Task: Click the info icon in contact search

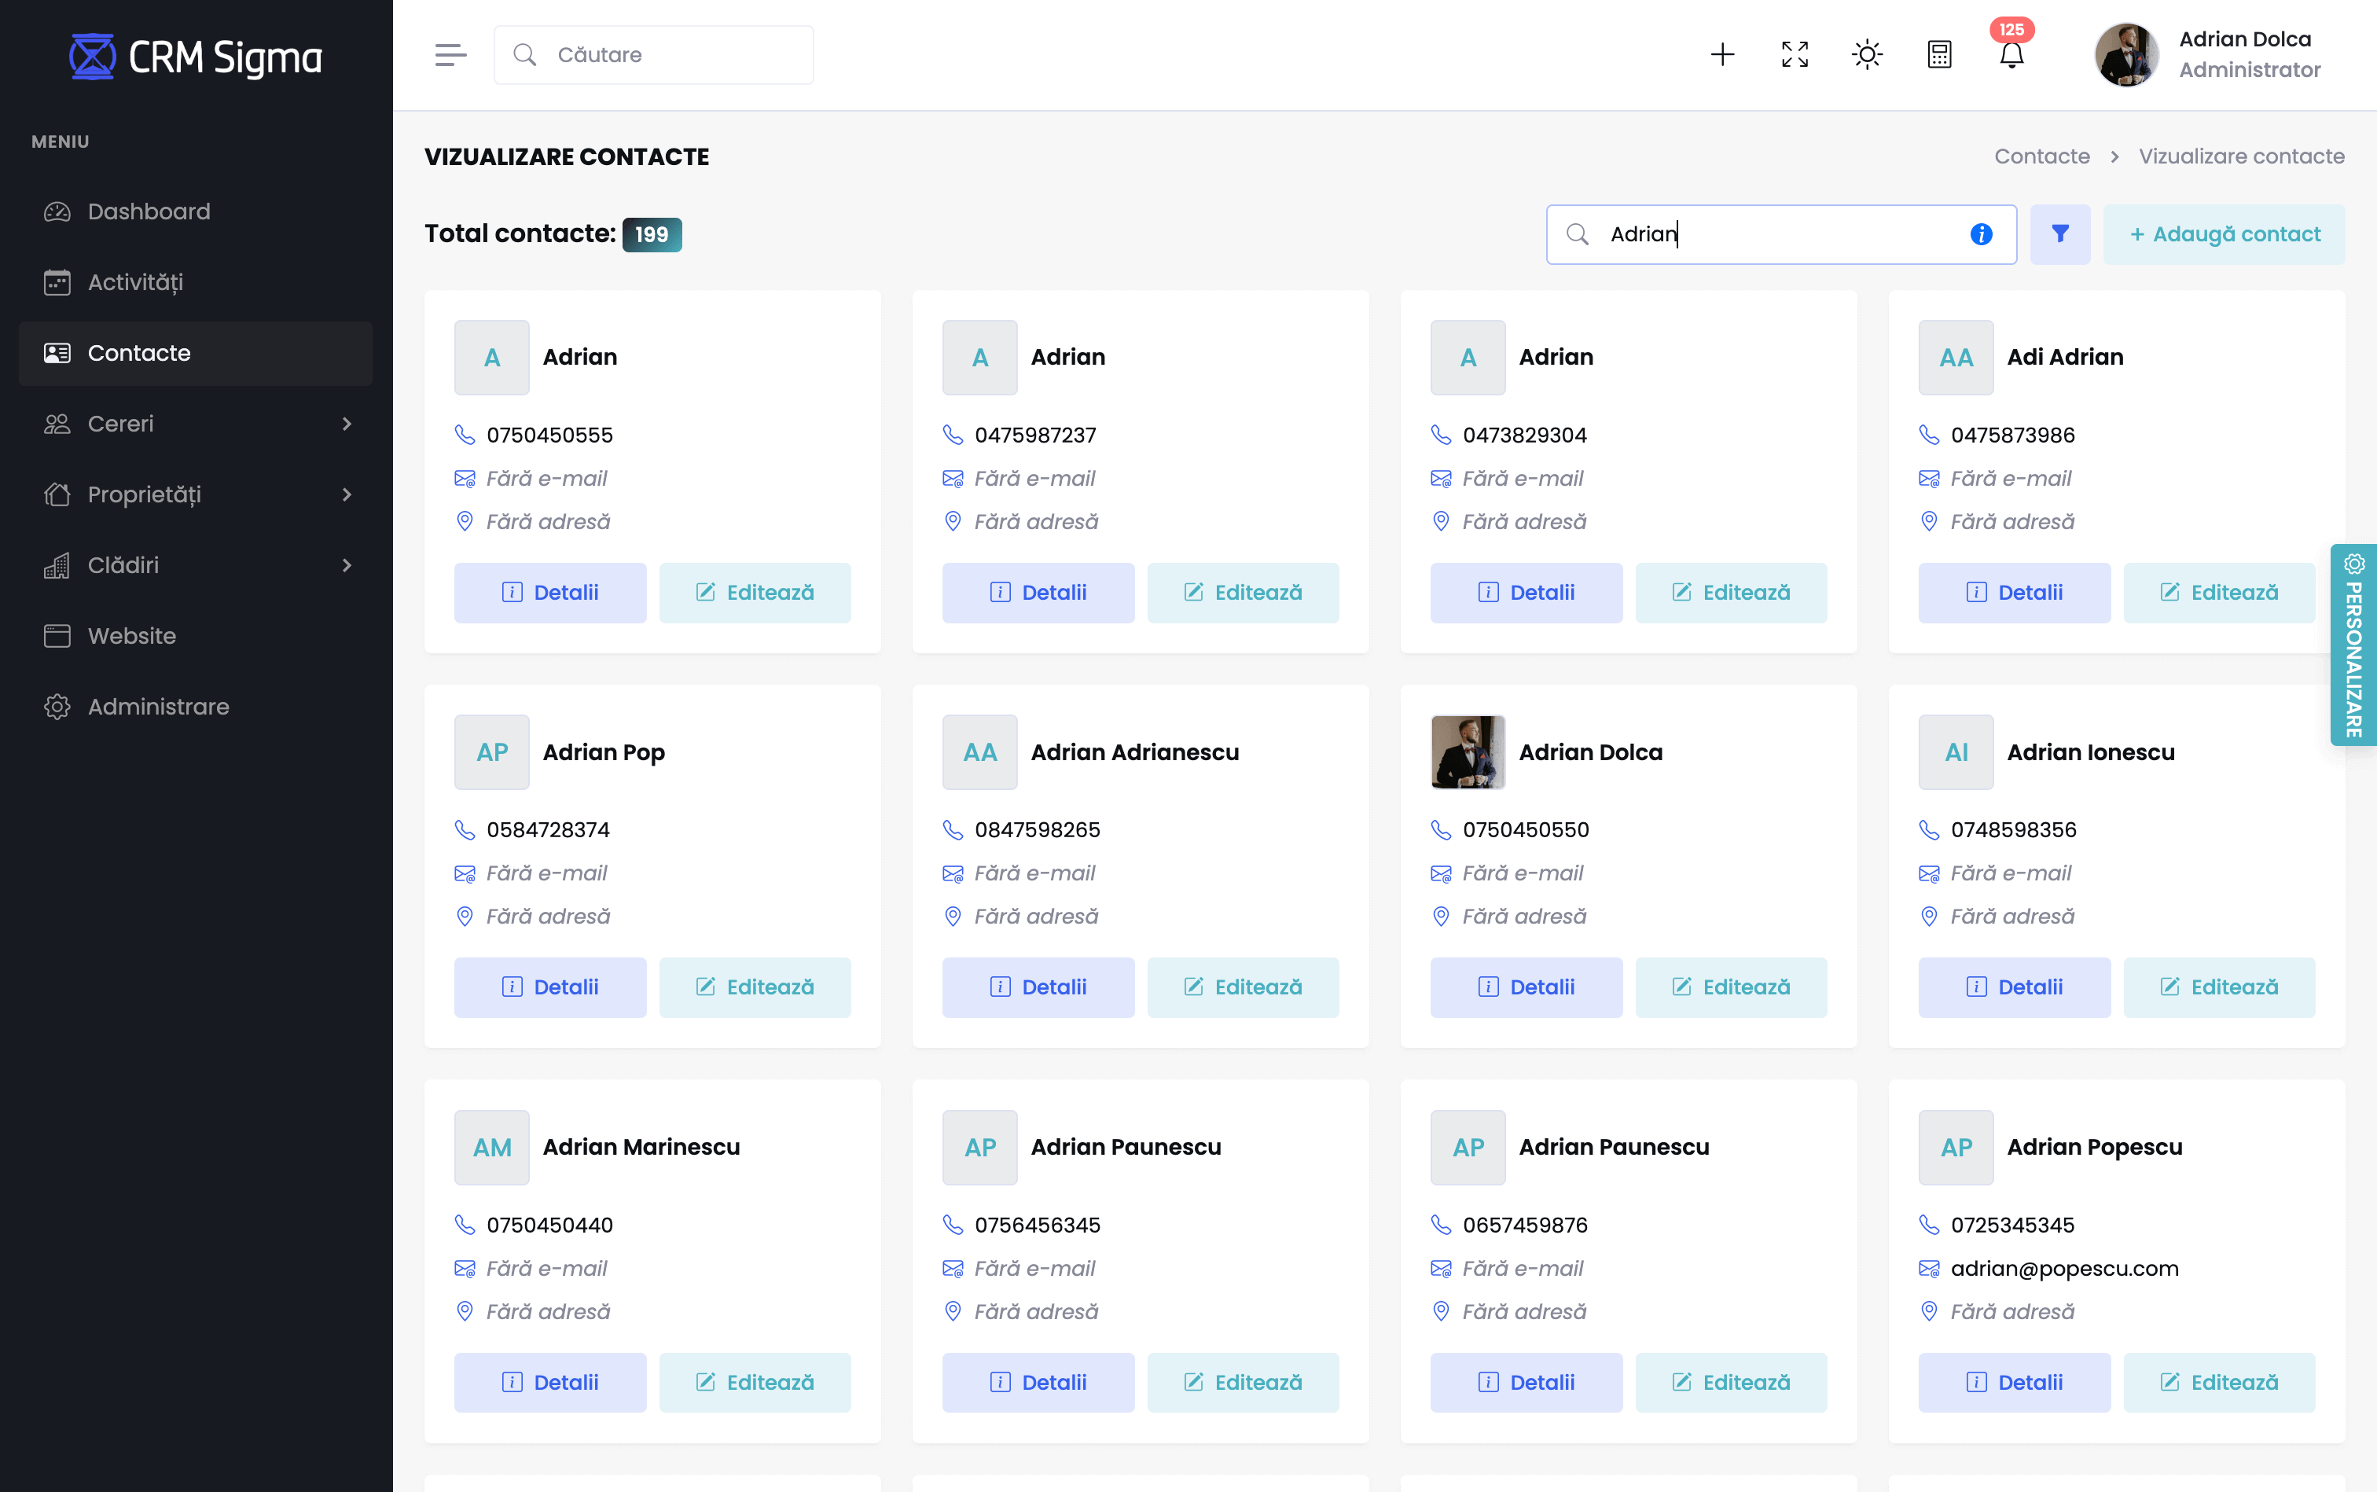Action: [1980, 234]
